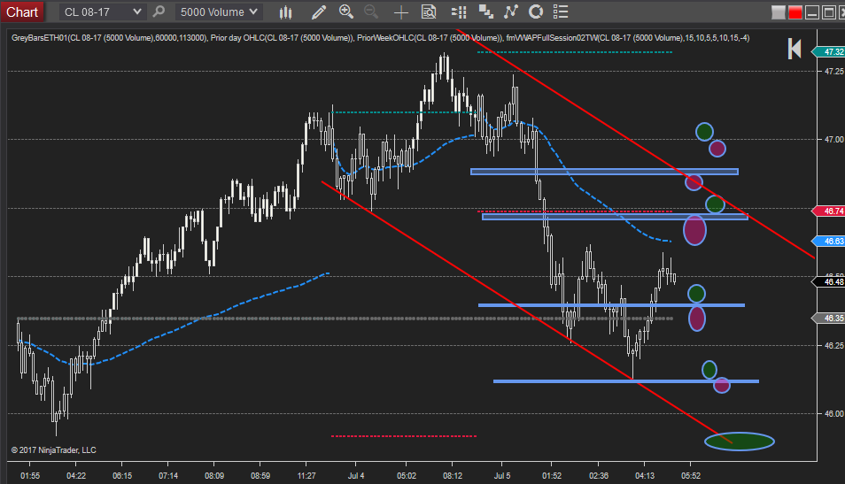Click the 46.00 price axis label

pyautogui.click(x=833, y=413)
